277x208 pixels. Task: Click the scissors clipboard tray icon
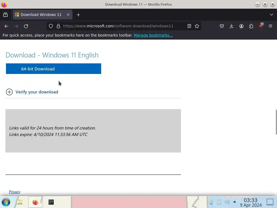219,202
